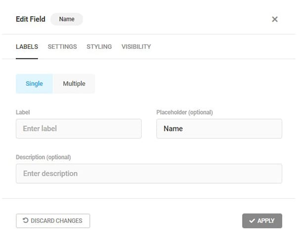Click the active underline below Labels tab
Screen dimensions: 297x247
27,58
